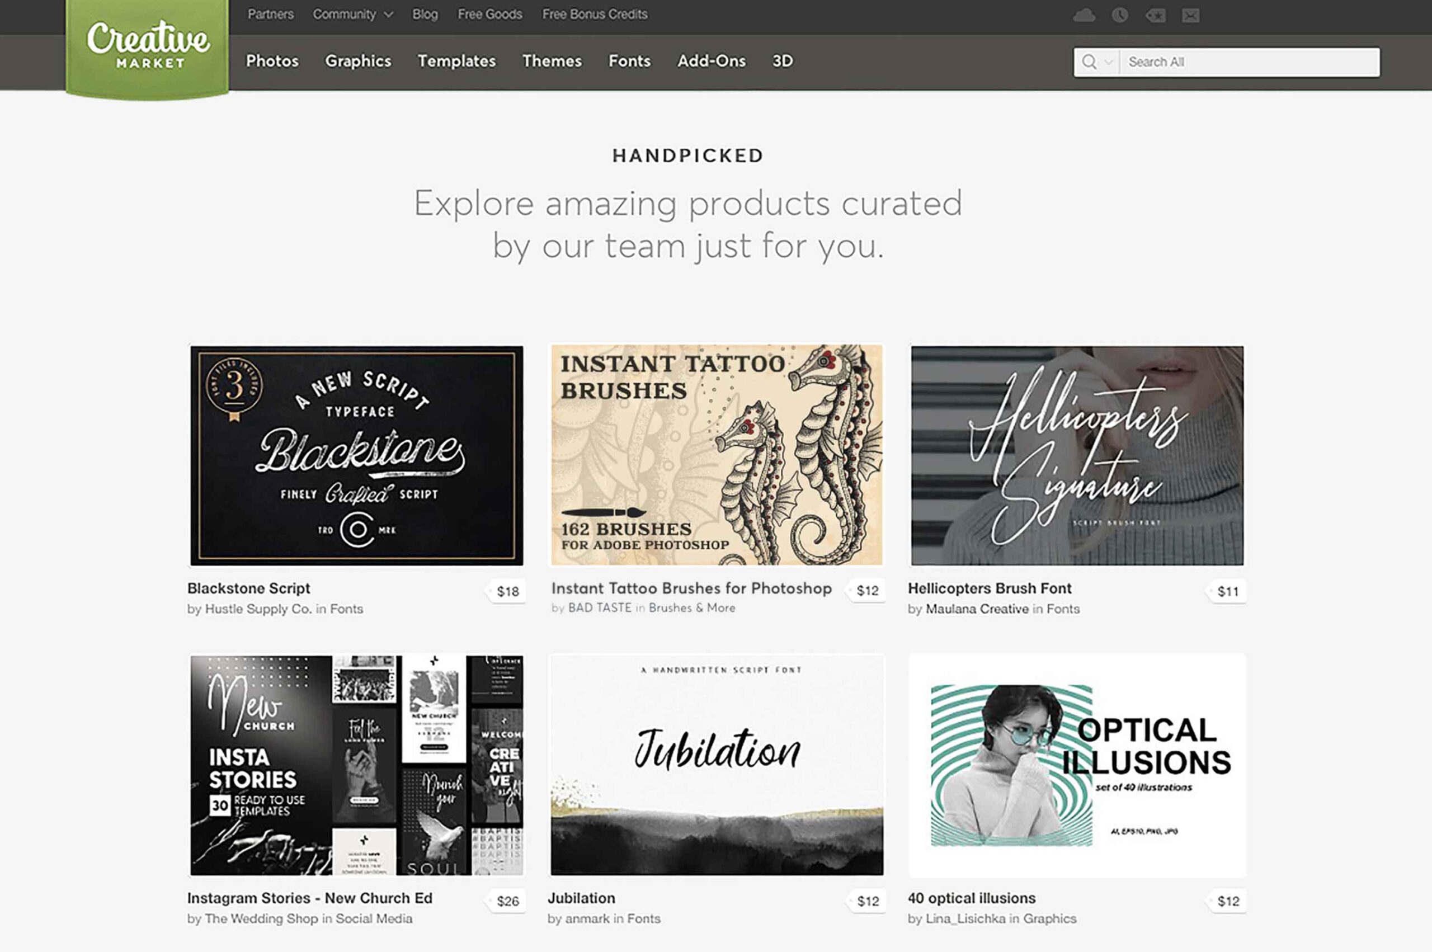The width and height of the screenshot is (1432, 952).
Task: Select the Themes category
Action: pyautogui.click(x=552, y=61)
